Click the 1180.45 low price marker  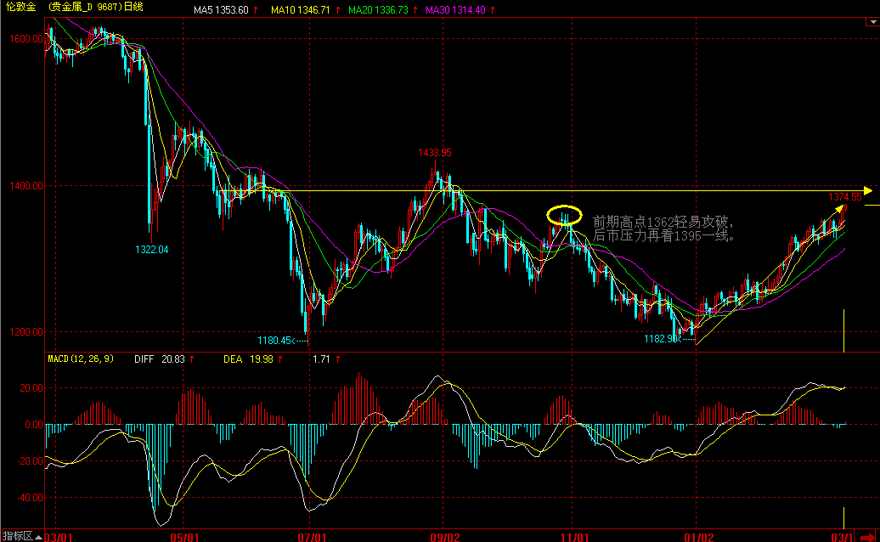[275, 341]
